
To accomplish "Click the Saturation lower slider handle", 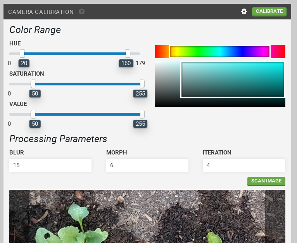I will pyautogui.click(x=33, y=84).
